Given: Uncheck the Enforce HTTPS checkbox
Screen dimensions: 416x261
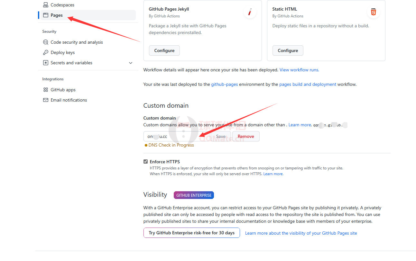Looking at the screenshot, I should 146,162.
